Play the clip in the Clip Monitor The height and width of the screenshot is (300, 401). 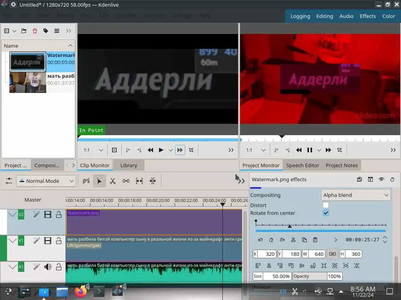tap(161, 150)
